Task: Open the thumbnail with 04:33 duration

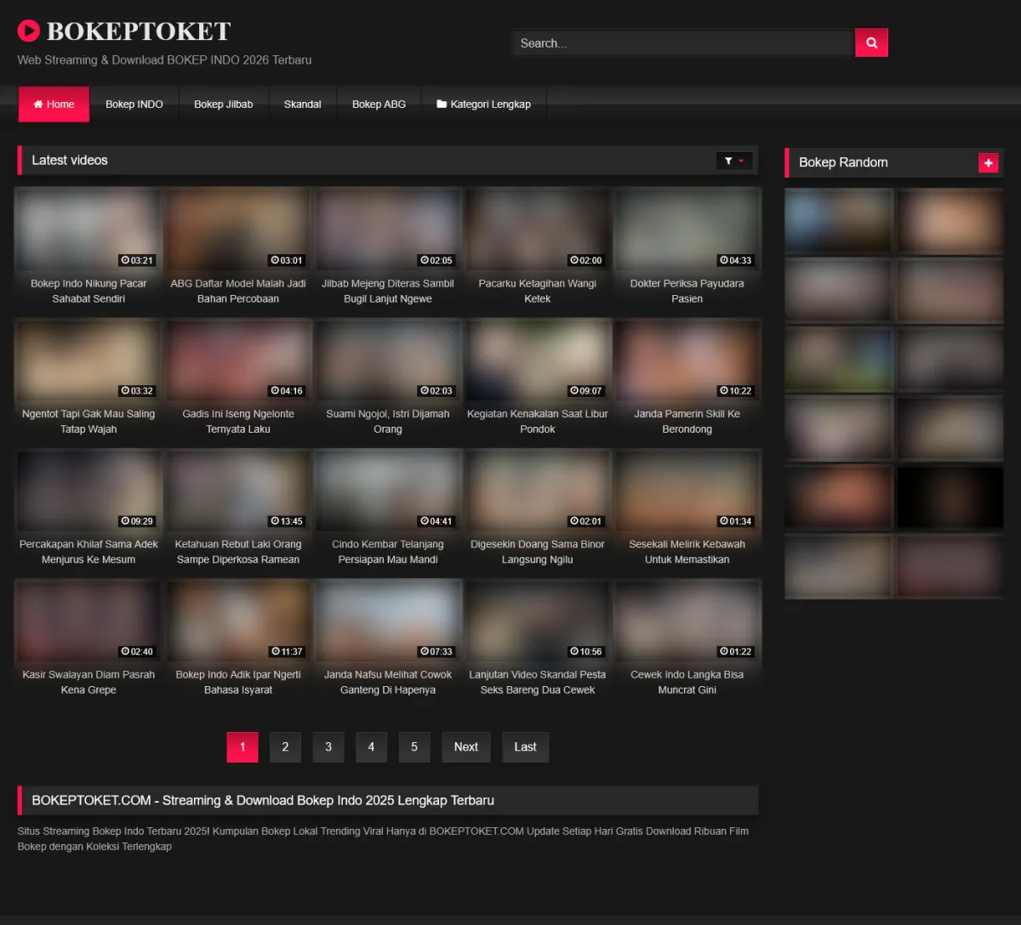Action: tap(687, 230)
